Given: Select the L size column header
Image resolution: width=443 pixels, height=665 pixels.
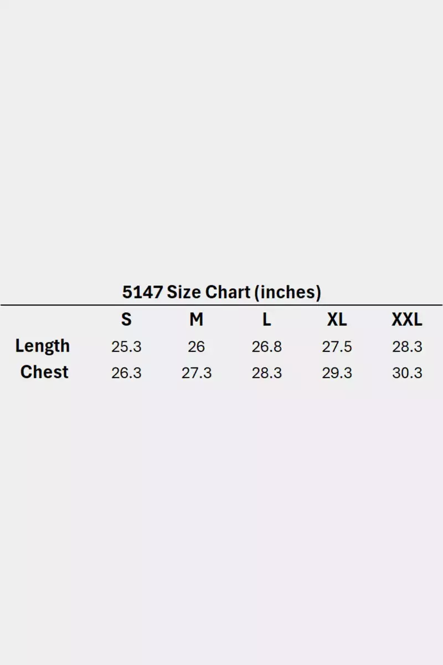Looking at the screenshot, I should click(267, 320).
